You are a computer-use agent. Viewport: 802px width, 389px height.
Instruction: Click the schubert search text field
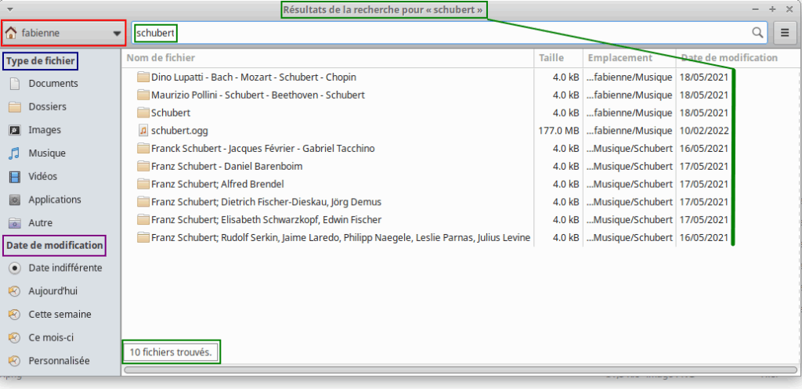tap(449, 33)
